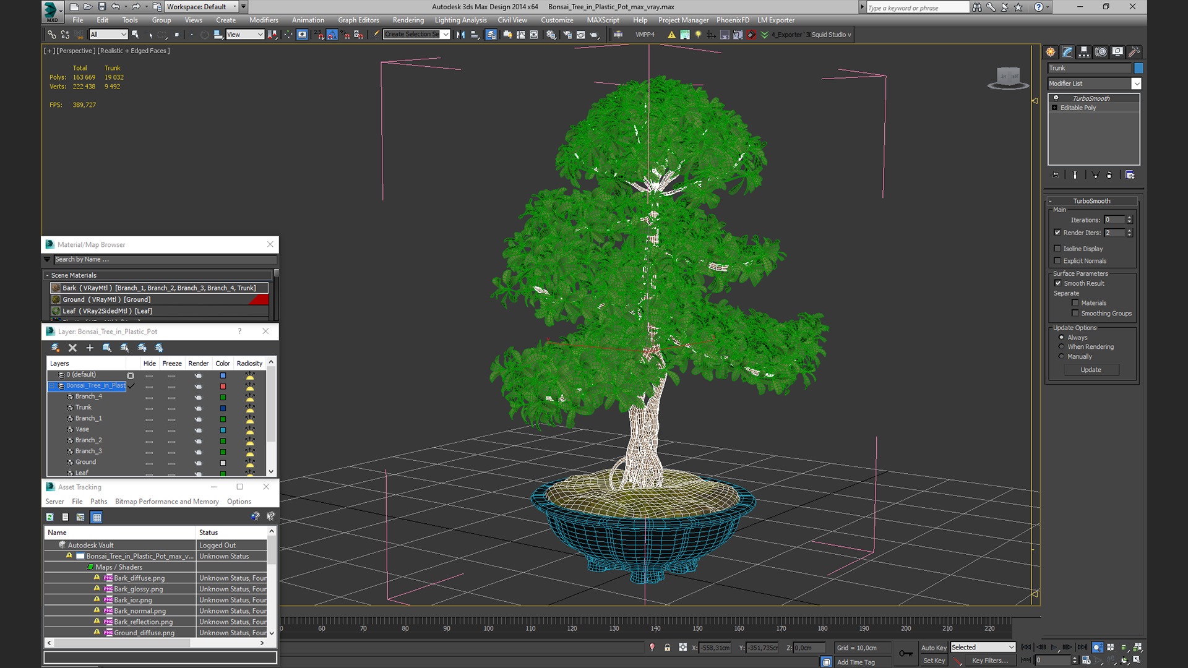The width and height of the screenshot is (1188, 668).
Task: Click the Set Keys large key icon
Action: 906,653
